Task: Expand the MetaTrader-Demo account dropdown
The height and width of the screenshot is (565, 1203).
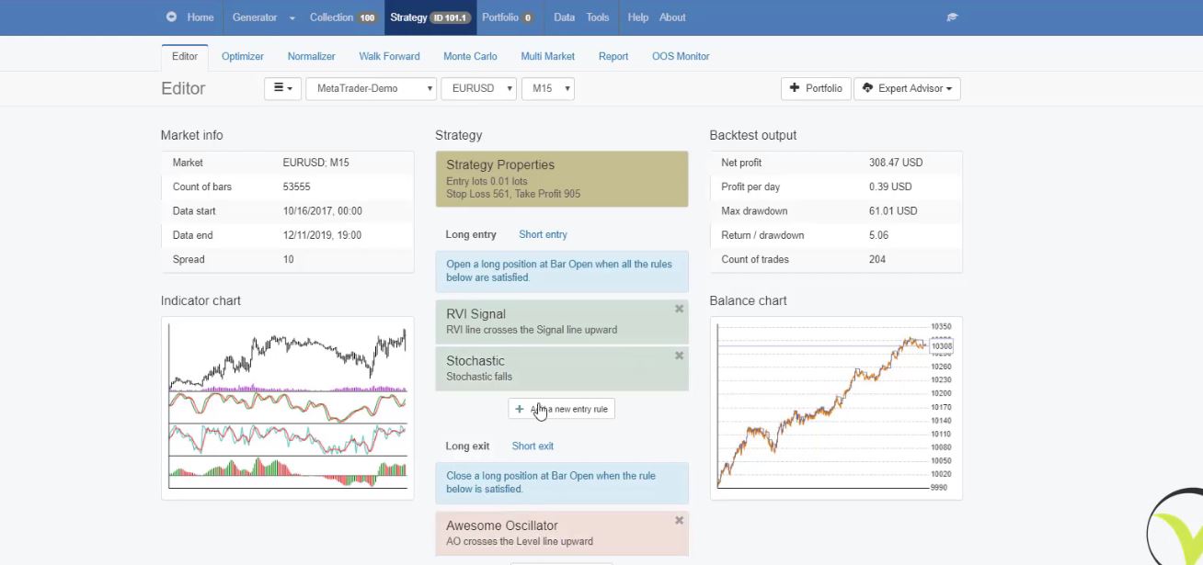Action: tap(371, 88)
